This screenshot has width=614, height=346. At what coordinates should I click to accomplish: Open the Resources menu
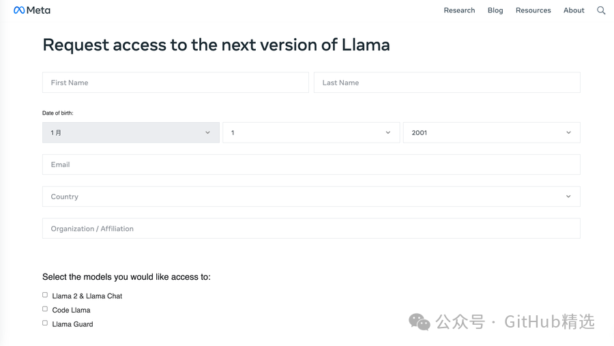(533, 10)
